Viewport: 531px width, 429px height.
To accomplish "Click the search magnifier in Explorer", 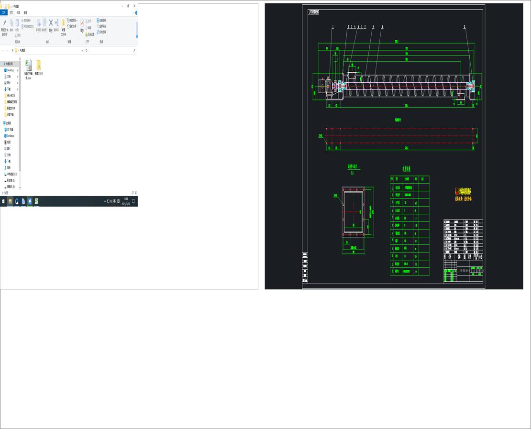I will pyautogui.click(x=134, y=50).
